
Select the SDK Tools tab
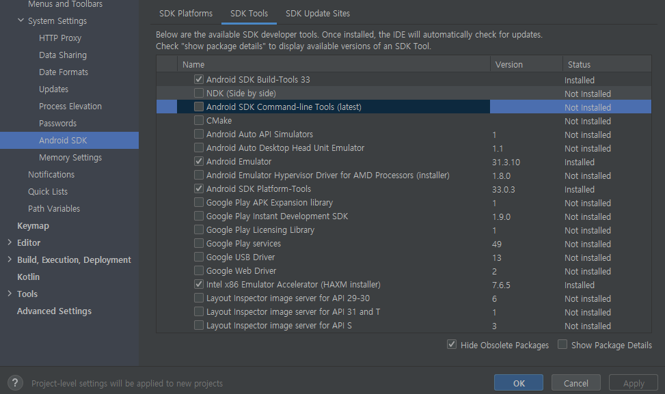click(249, 14)
